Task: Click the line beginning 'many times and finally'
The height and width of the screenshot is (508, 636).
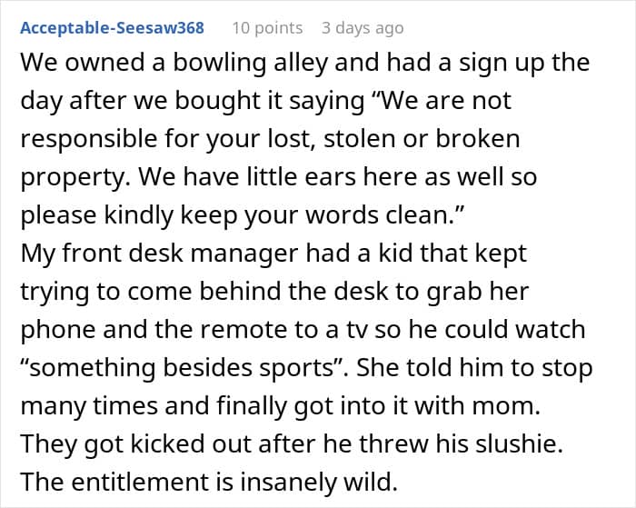Action: point(281,406)
